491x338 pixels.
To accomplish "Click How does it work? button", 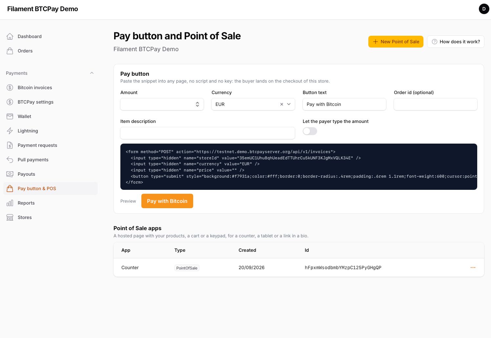I will click(456, 42).
